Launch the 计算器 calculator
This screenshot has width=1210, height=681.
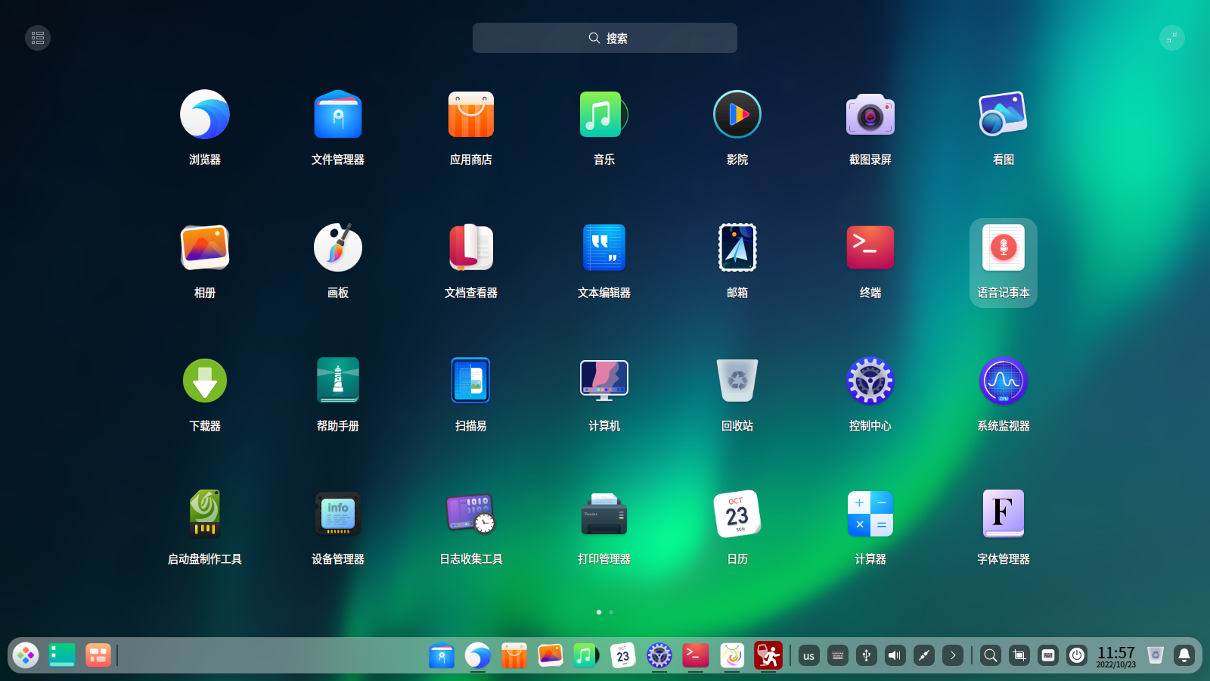(870, 514)
